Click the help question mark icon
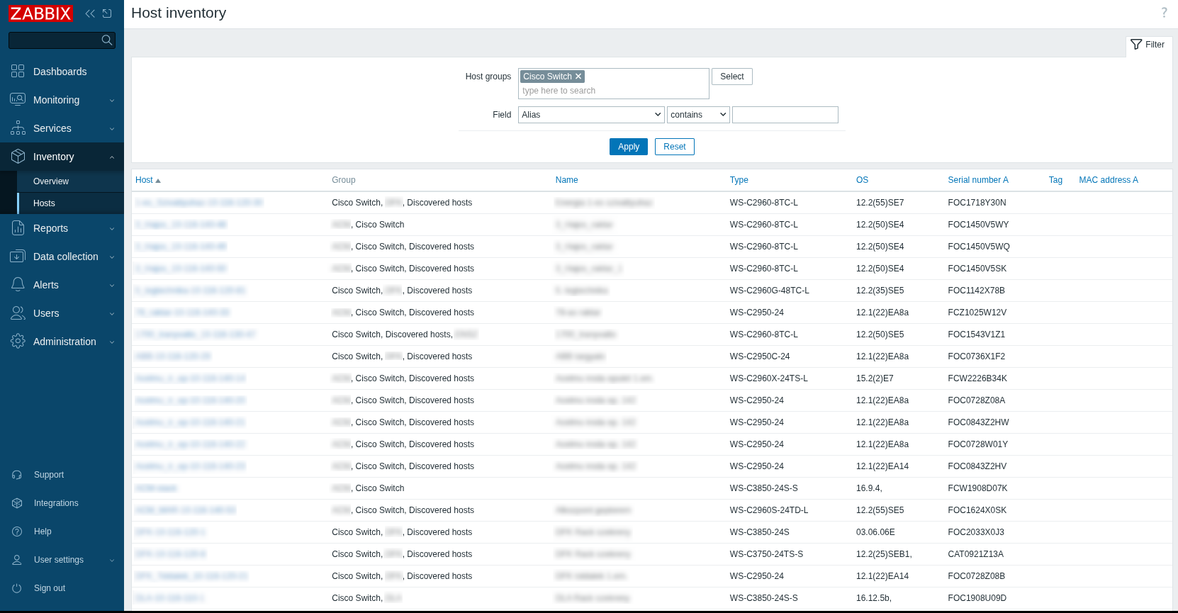This screenshot has height=613, width=1178. (x=1164, y=13)
